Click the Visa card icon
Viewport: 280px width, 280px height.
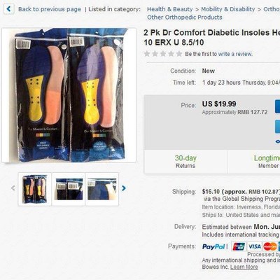[254, 246]
